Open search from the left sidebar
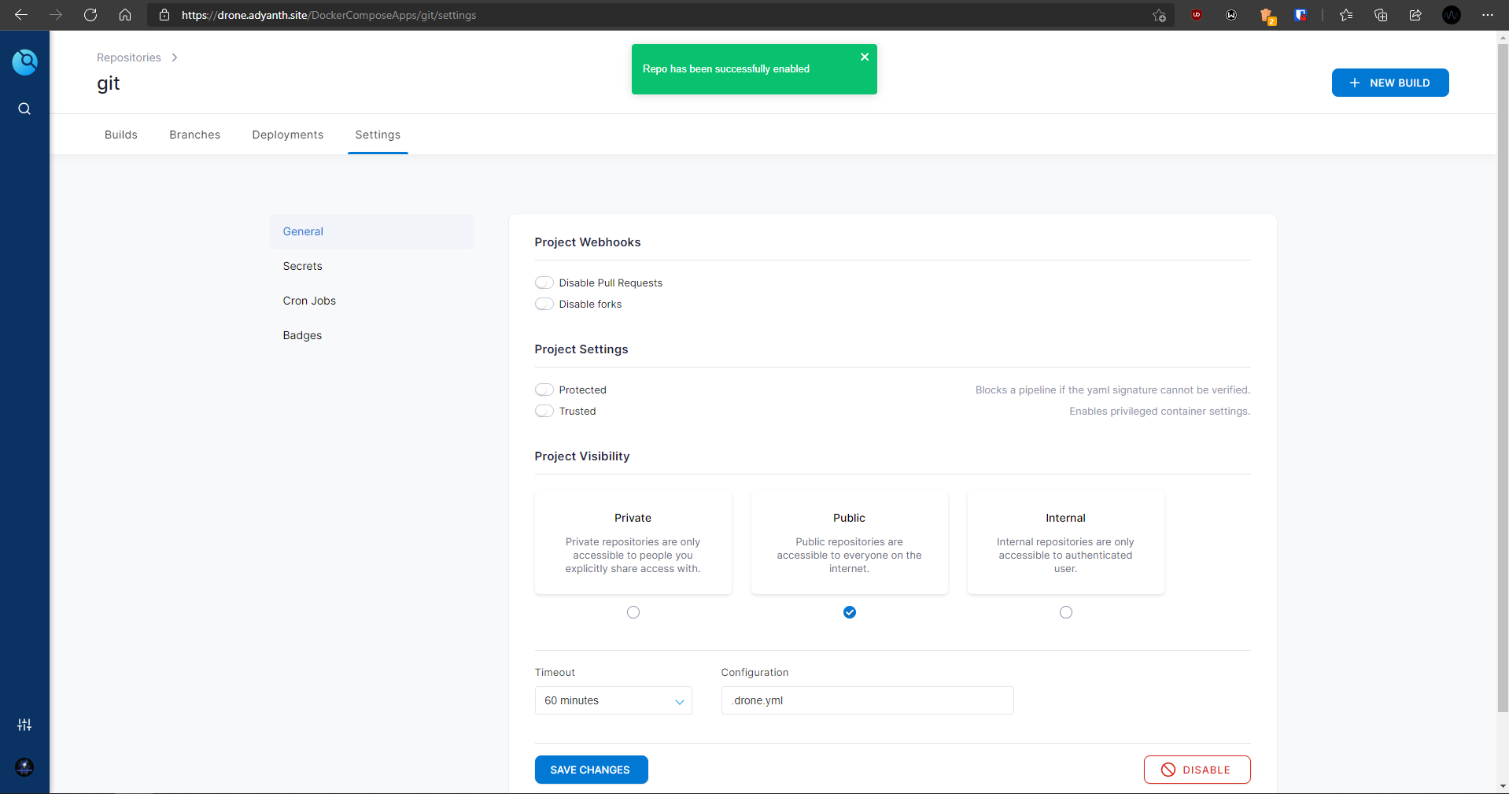This screenshot has height=794, width=1509. 24,109
